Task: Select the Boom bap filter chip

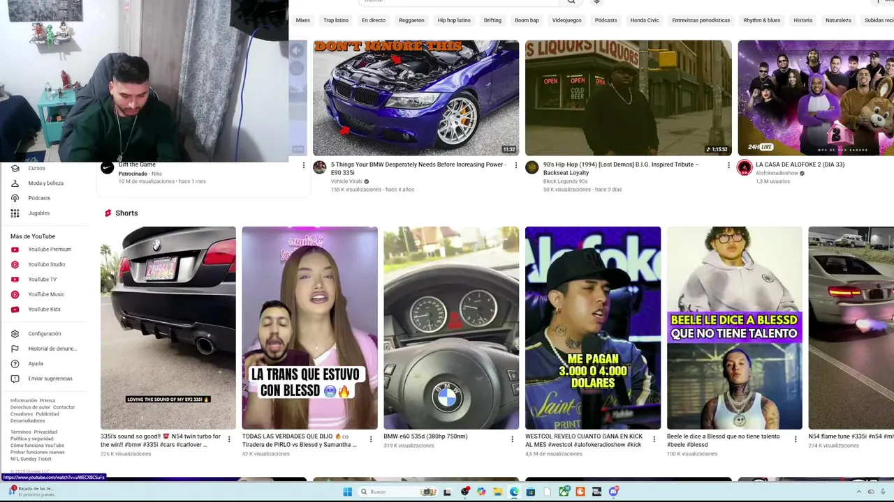Action: (527, 20)
